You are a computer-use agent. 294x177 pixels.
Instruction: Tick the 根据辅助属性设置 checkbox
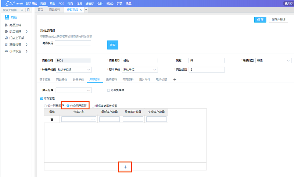93,106
